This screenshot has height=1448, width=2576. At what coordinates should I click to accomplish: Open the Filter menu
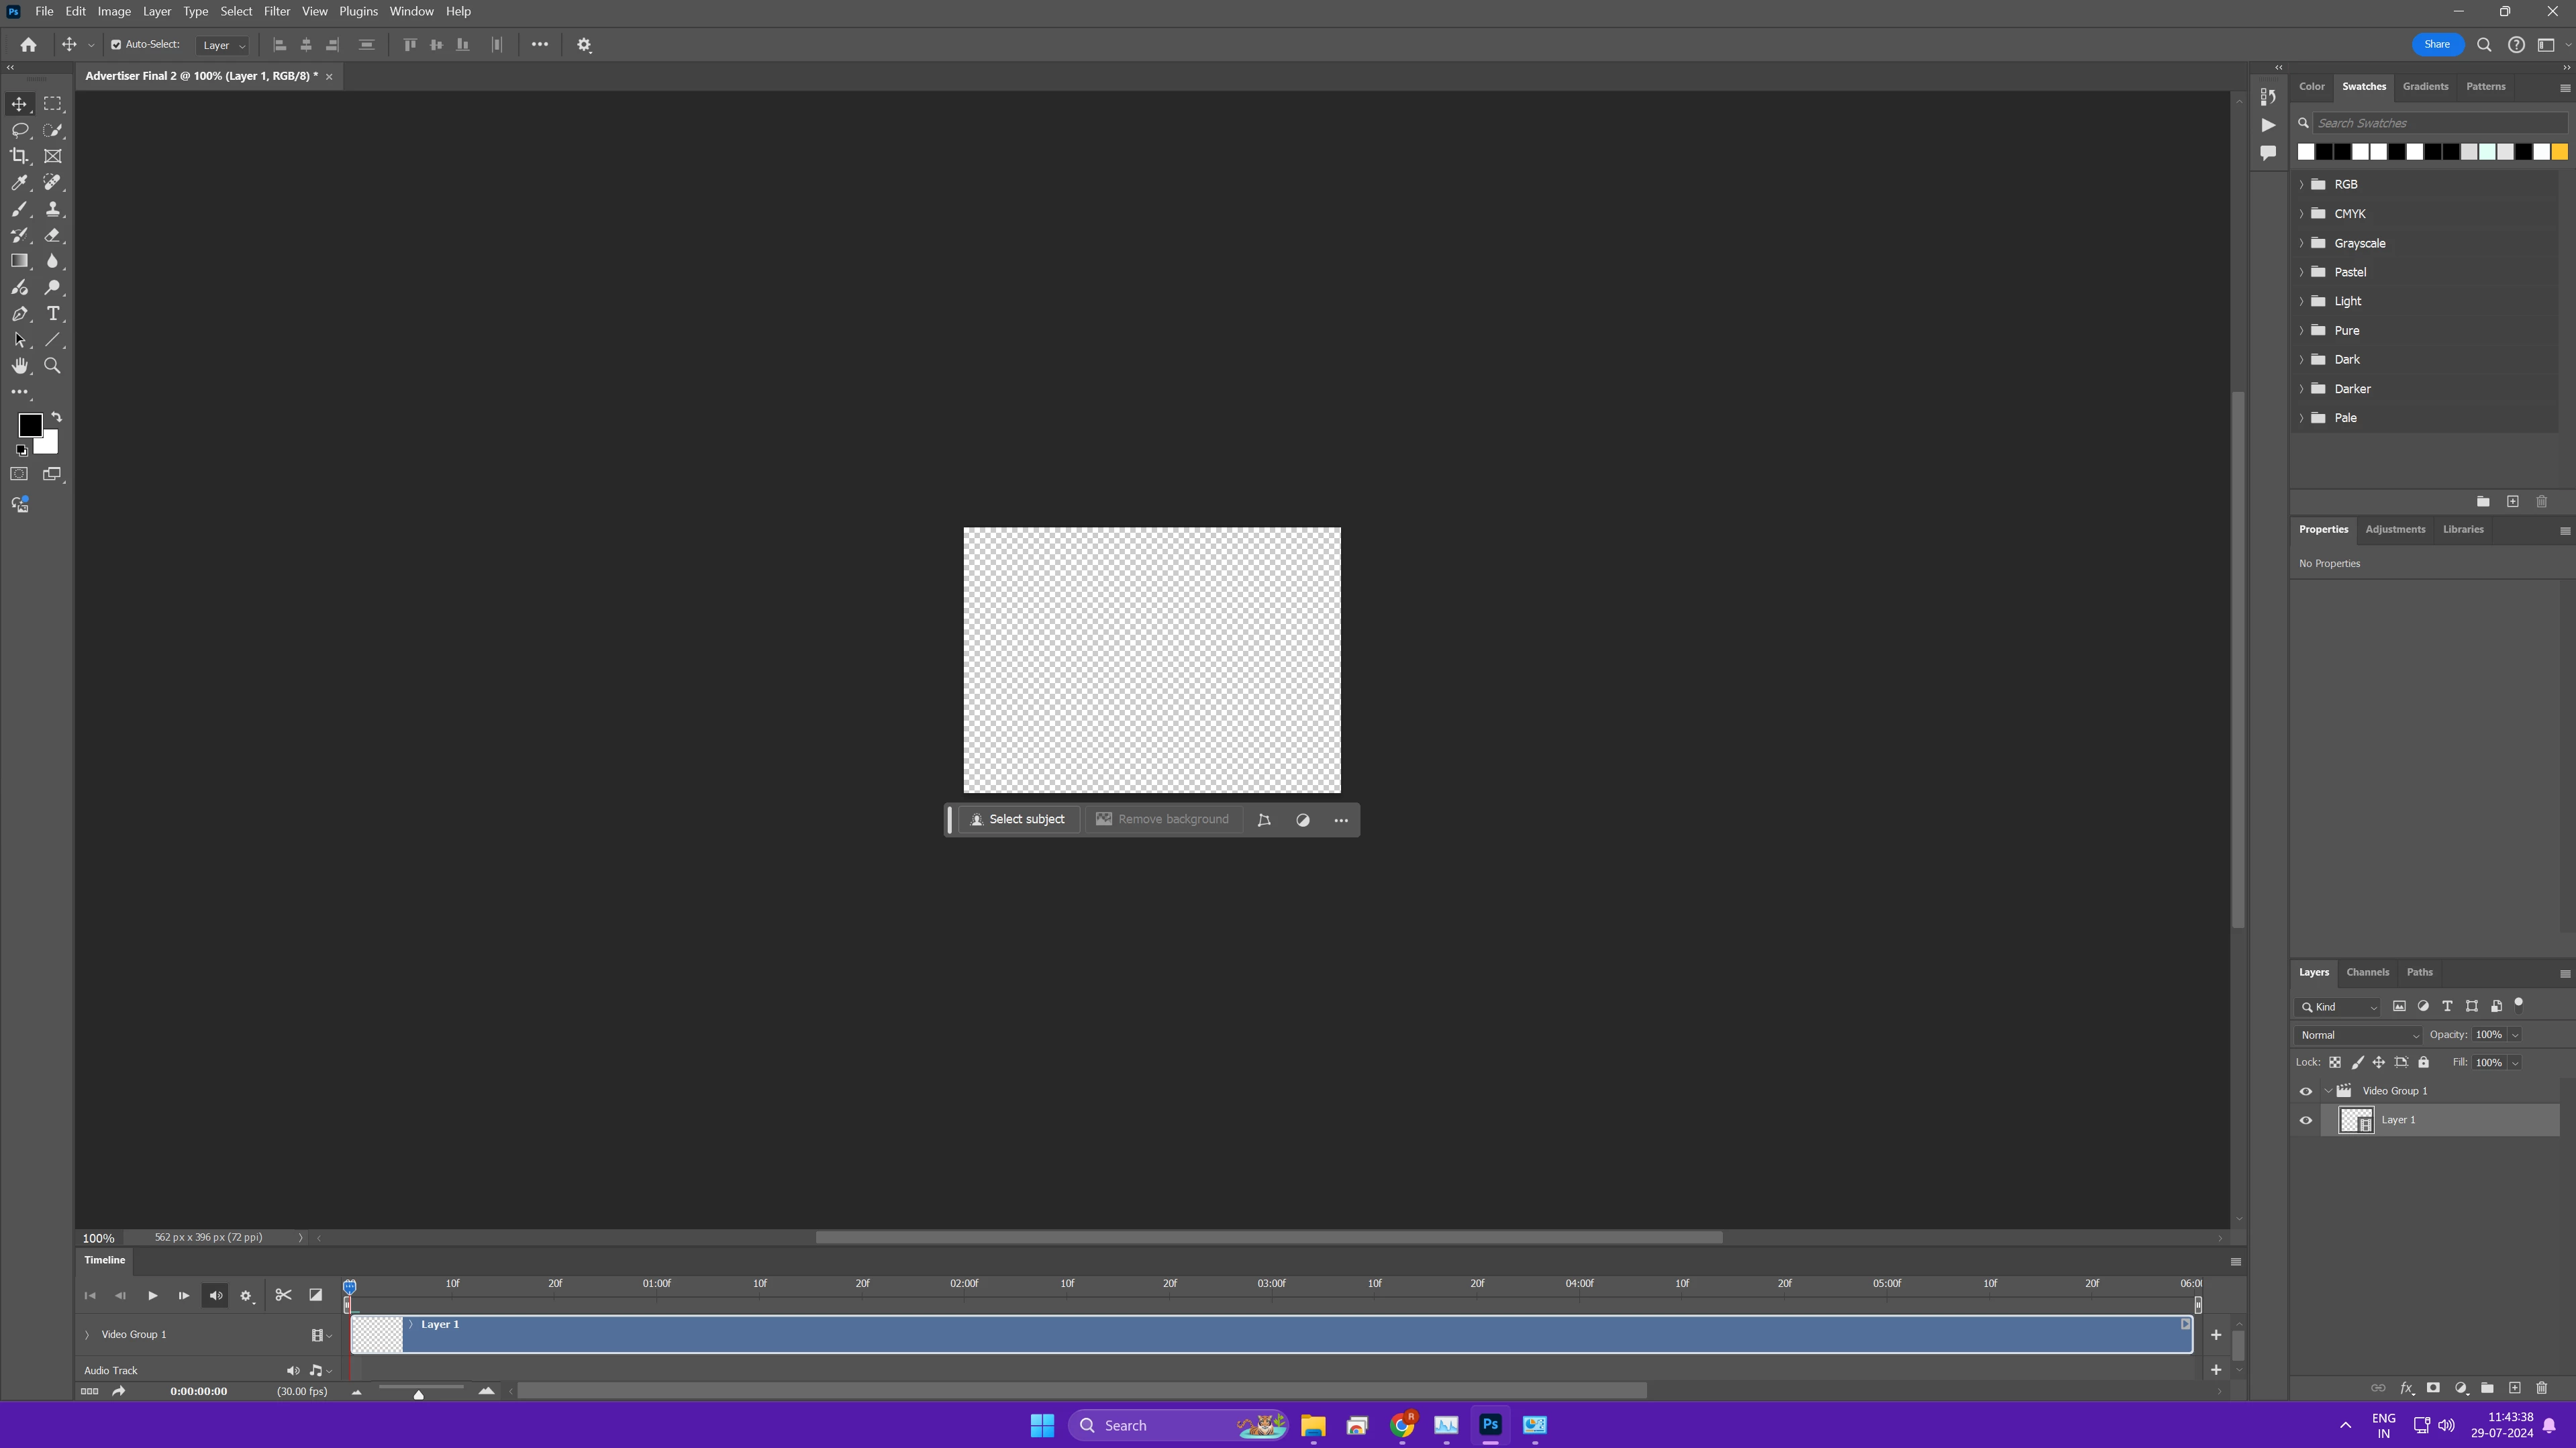tap(276, 11)
